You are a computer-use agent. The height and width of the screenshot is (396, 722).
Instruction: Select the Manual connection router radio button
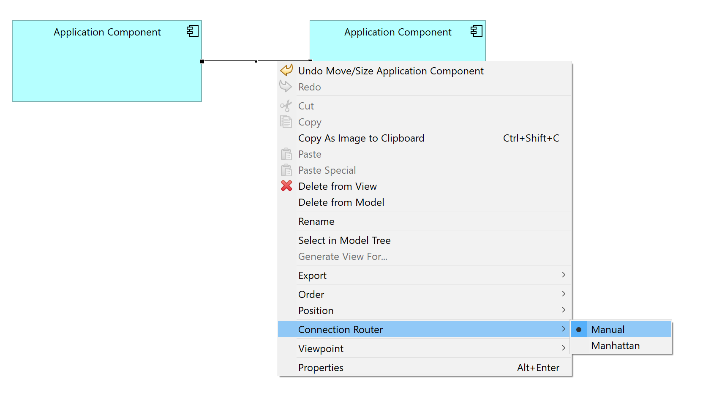(608, 329)
